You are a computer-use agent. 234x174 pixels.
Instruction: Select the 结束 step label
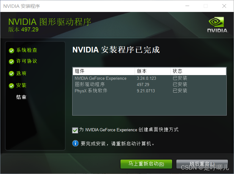point(21,97)
